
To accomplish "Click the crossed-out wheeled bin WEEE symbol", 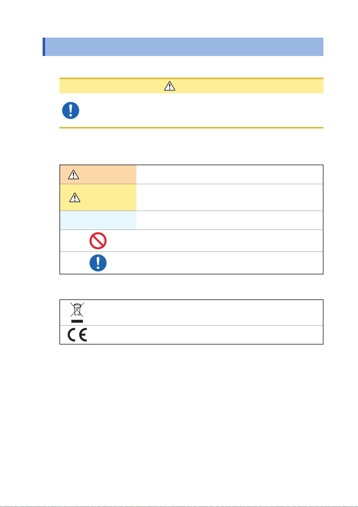I will [77, 312].
